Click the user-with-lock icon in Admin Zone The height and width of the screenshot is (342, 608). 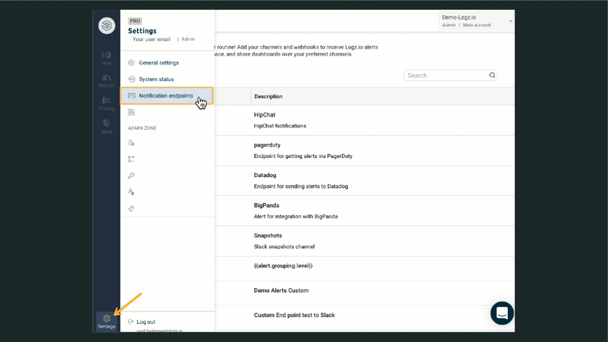132,192
